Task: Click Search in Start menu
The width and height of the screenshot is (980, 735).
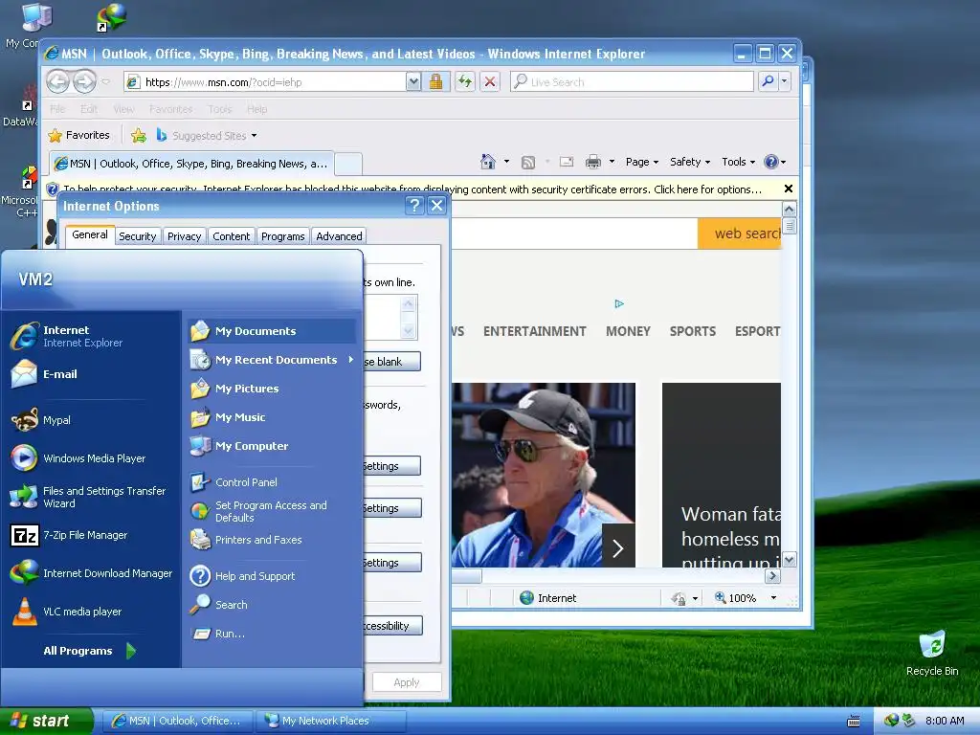Action: point(272,605)
